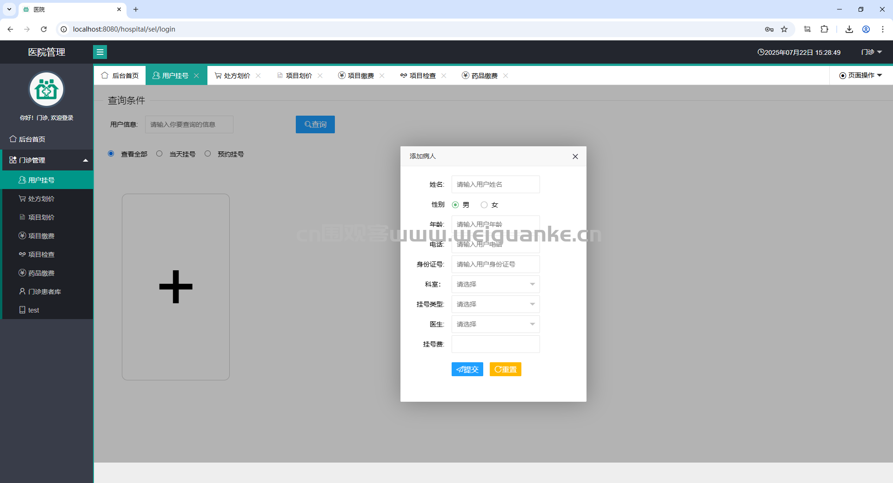Close the 项目划价 tab
Viewport: 893px width, 483px height.
coord(320,76)
